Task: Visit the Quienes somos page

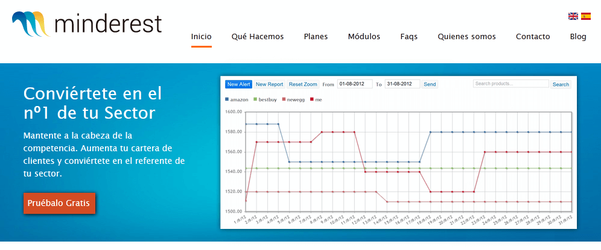Action: pyautogui.click(x=467, y=37)
